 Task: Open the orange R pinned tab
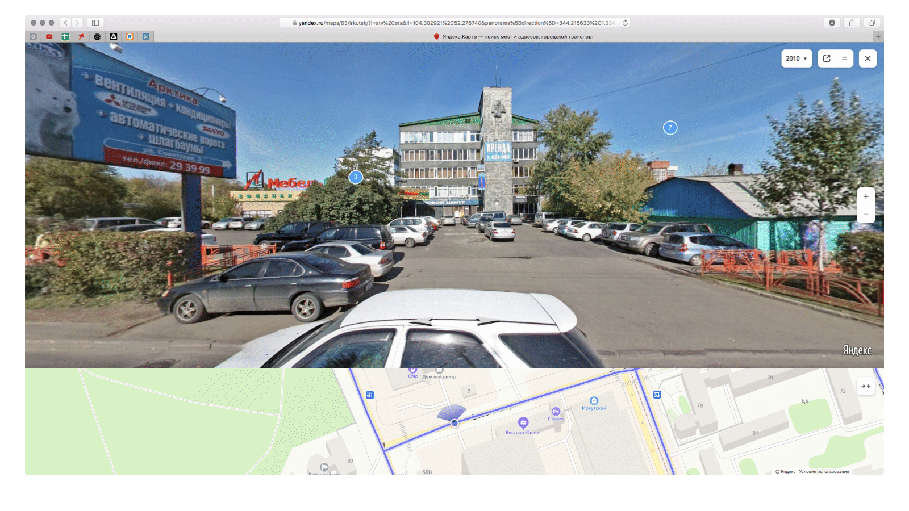(x=130, y=36)
